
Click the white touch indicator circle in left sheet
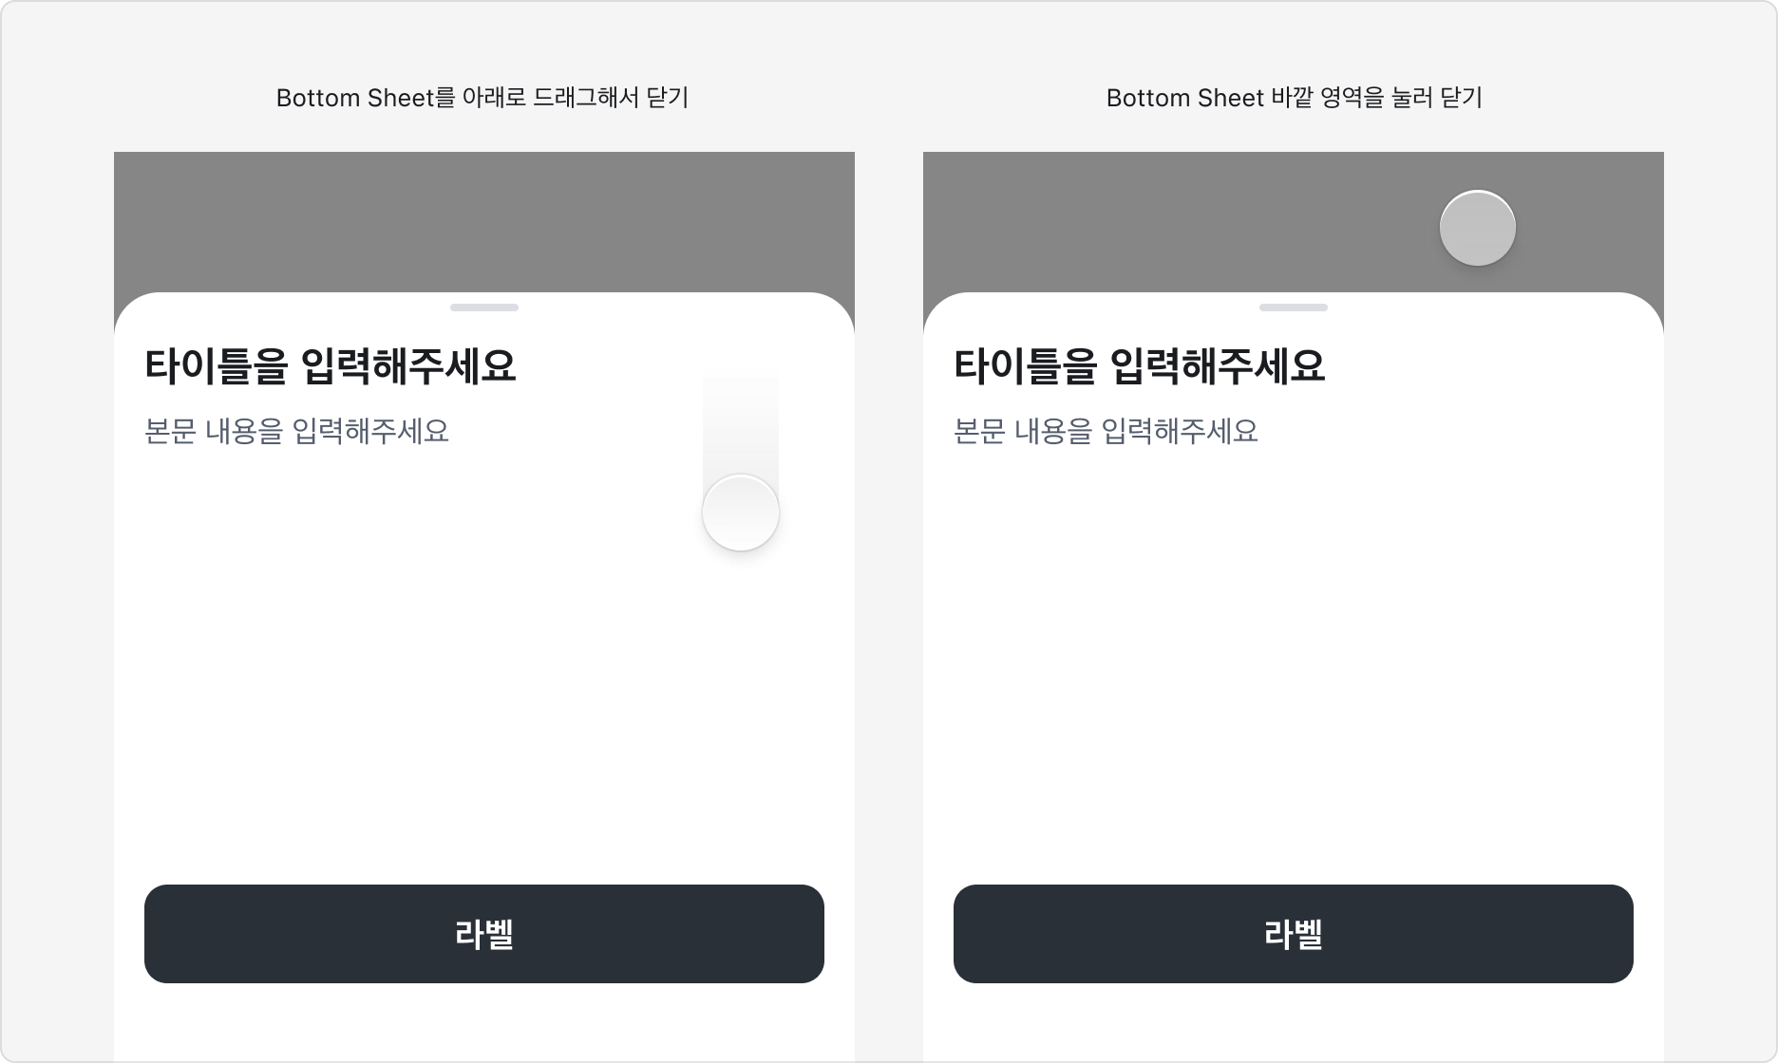click(741, 513)
